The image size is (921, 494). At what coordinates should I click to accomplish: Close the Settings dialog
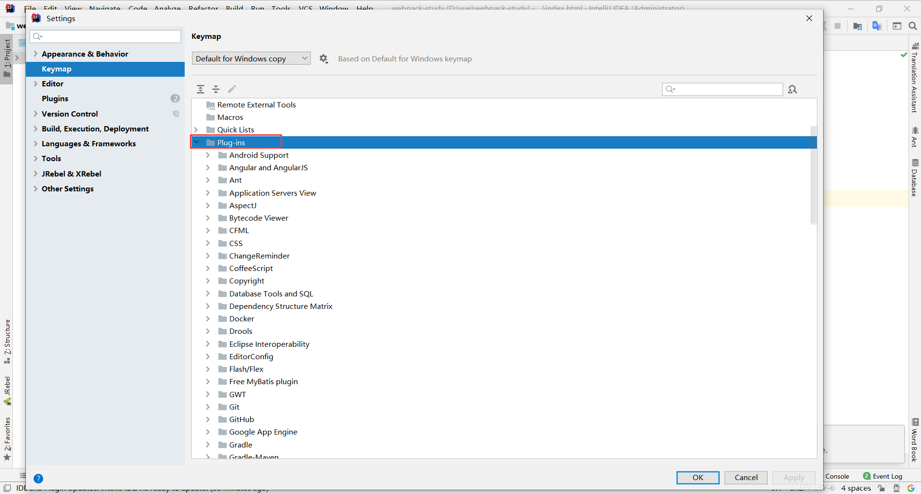[x=809, y=18]
